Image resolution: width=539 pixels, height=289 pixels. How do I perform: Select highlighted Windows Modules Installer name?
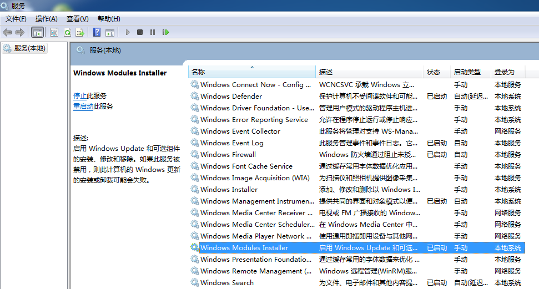pos(244,248)
